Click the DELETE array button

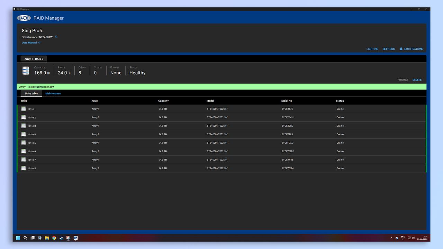417,80
